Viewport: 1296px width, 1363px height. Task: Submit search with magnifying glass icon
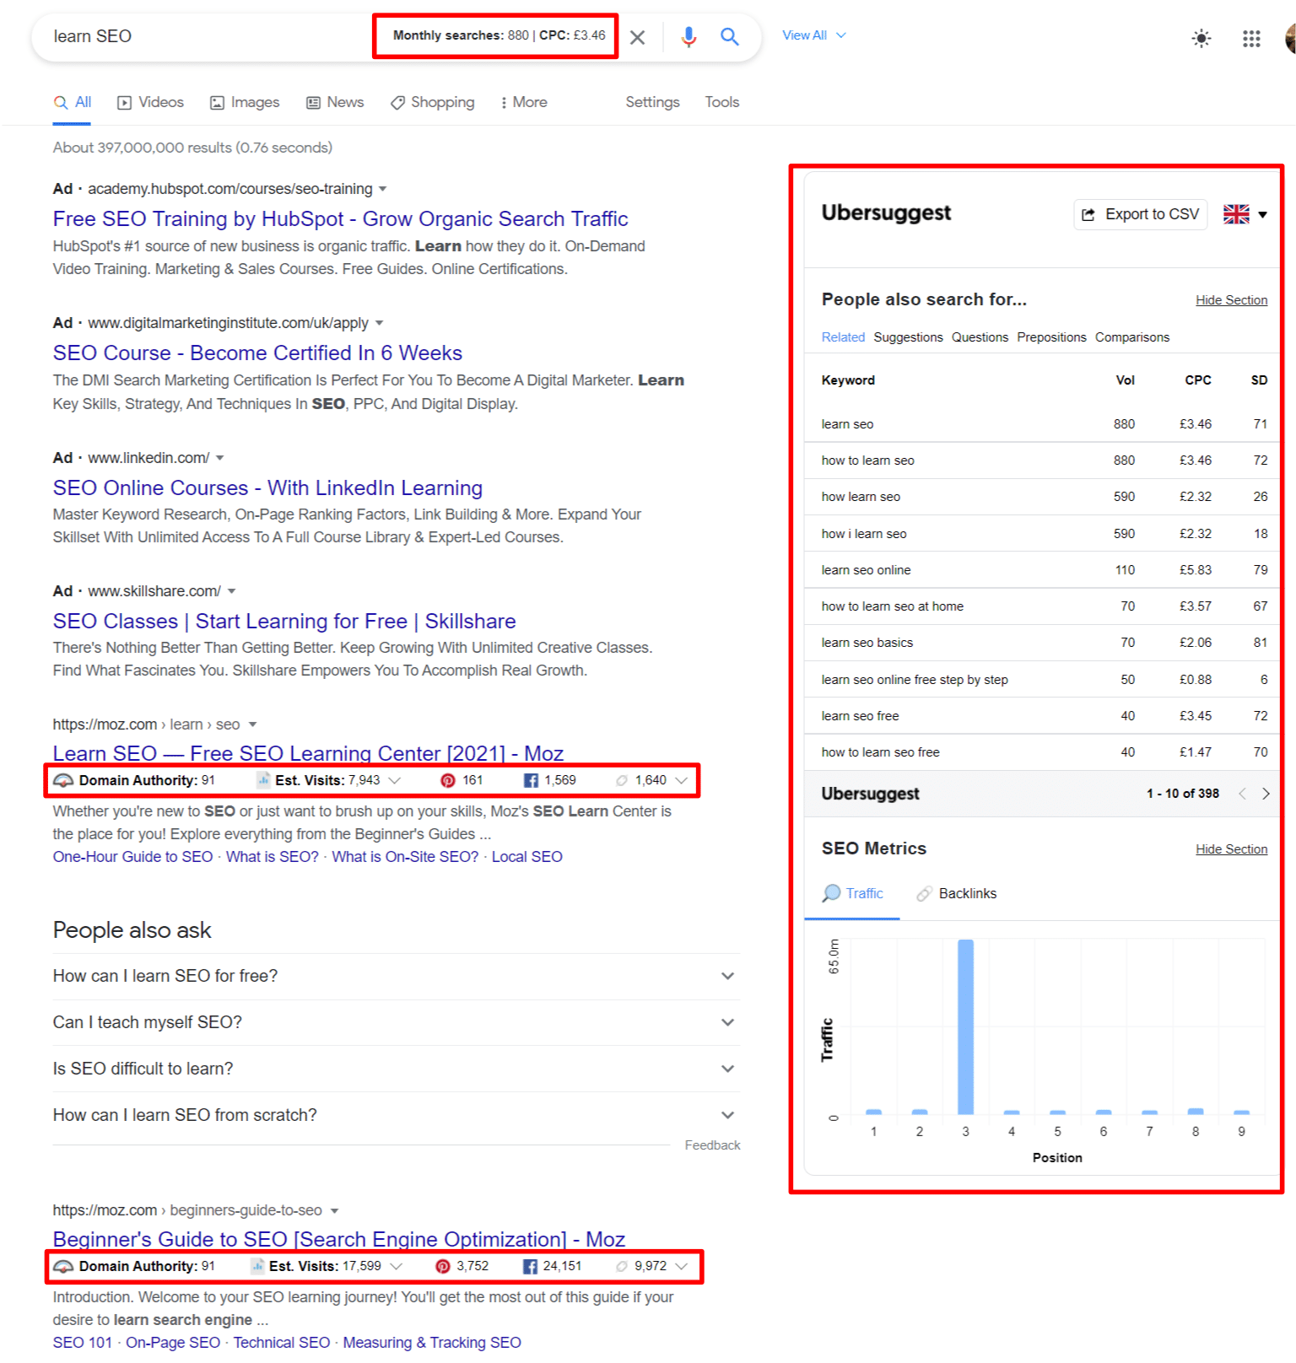(x=730, y=36)
